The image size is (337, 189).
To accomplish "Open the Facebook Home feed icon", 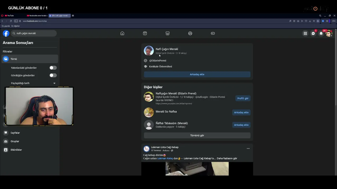I will tap(122, 33).
